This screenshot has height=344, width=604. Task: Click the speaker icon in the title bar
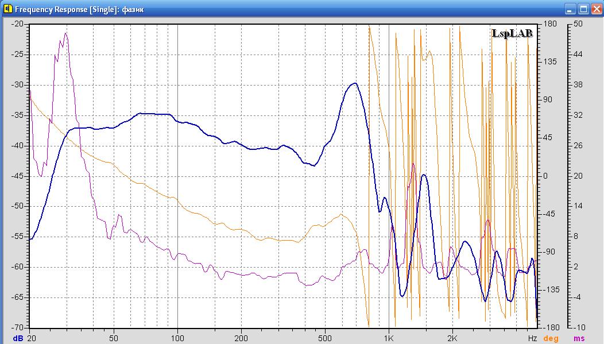pos(7,9)
